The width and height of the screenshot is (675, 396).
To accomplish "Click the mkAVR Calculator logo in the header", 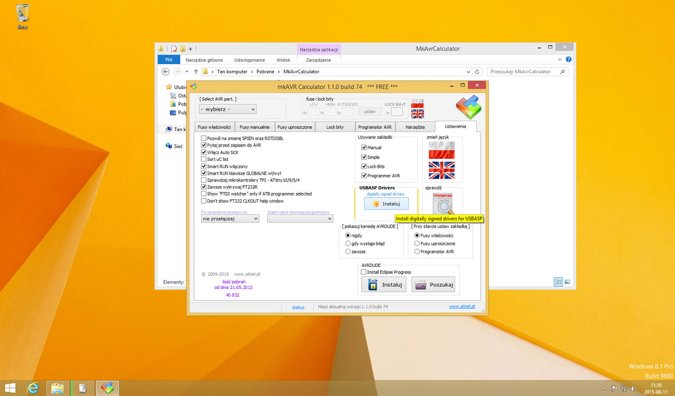I will [x=469, y=107].
